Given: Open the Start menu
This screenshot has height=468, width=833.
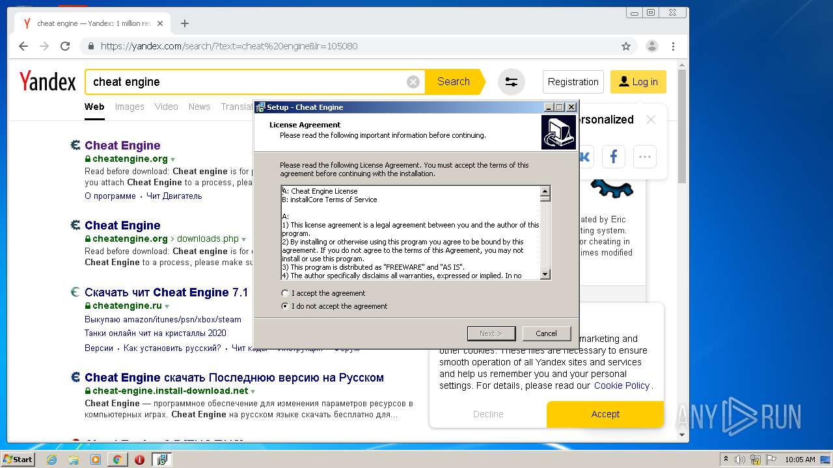Looking at the screenshot, I should tap(18, 460).
